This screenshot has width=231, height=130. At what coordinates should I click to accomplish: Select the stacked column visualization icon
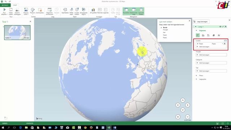pos(198,35)
